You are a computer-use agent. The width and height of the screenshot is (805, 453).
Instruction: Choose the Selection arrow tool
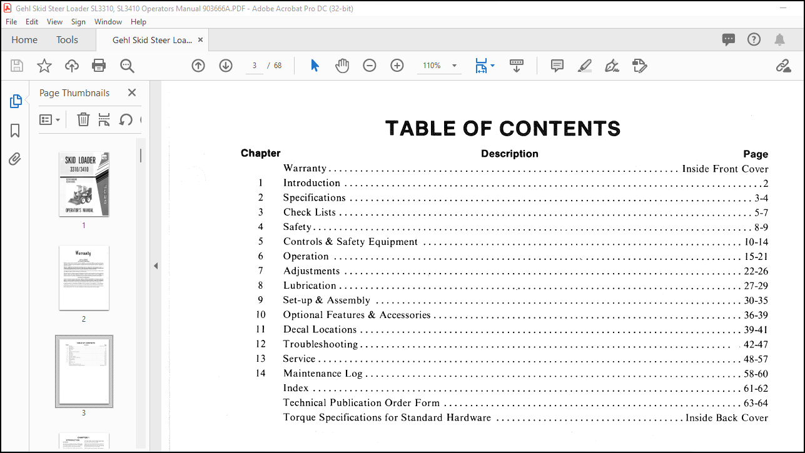[315, 66]
